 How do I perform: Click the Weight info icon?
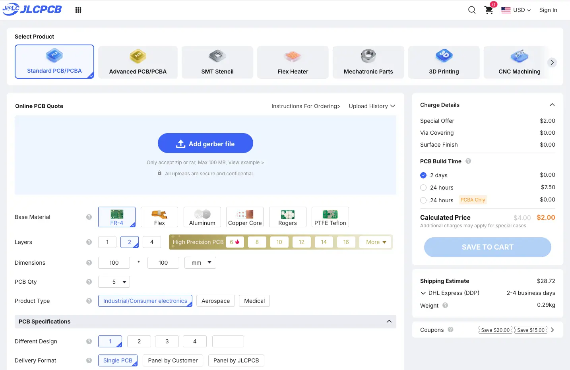[445, 305]
